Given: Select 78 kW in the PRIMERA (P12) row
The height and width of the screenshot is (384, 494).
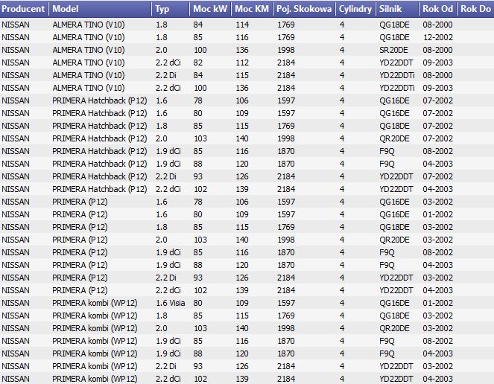Looking at the screenshot, I should 198,202.
